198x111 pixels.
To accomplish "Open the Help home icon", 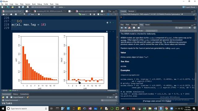I will pyautogui.click(x=129, y=28).
